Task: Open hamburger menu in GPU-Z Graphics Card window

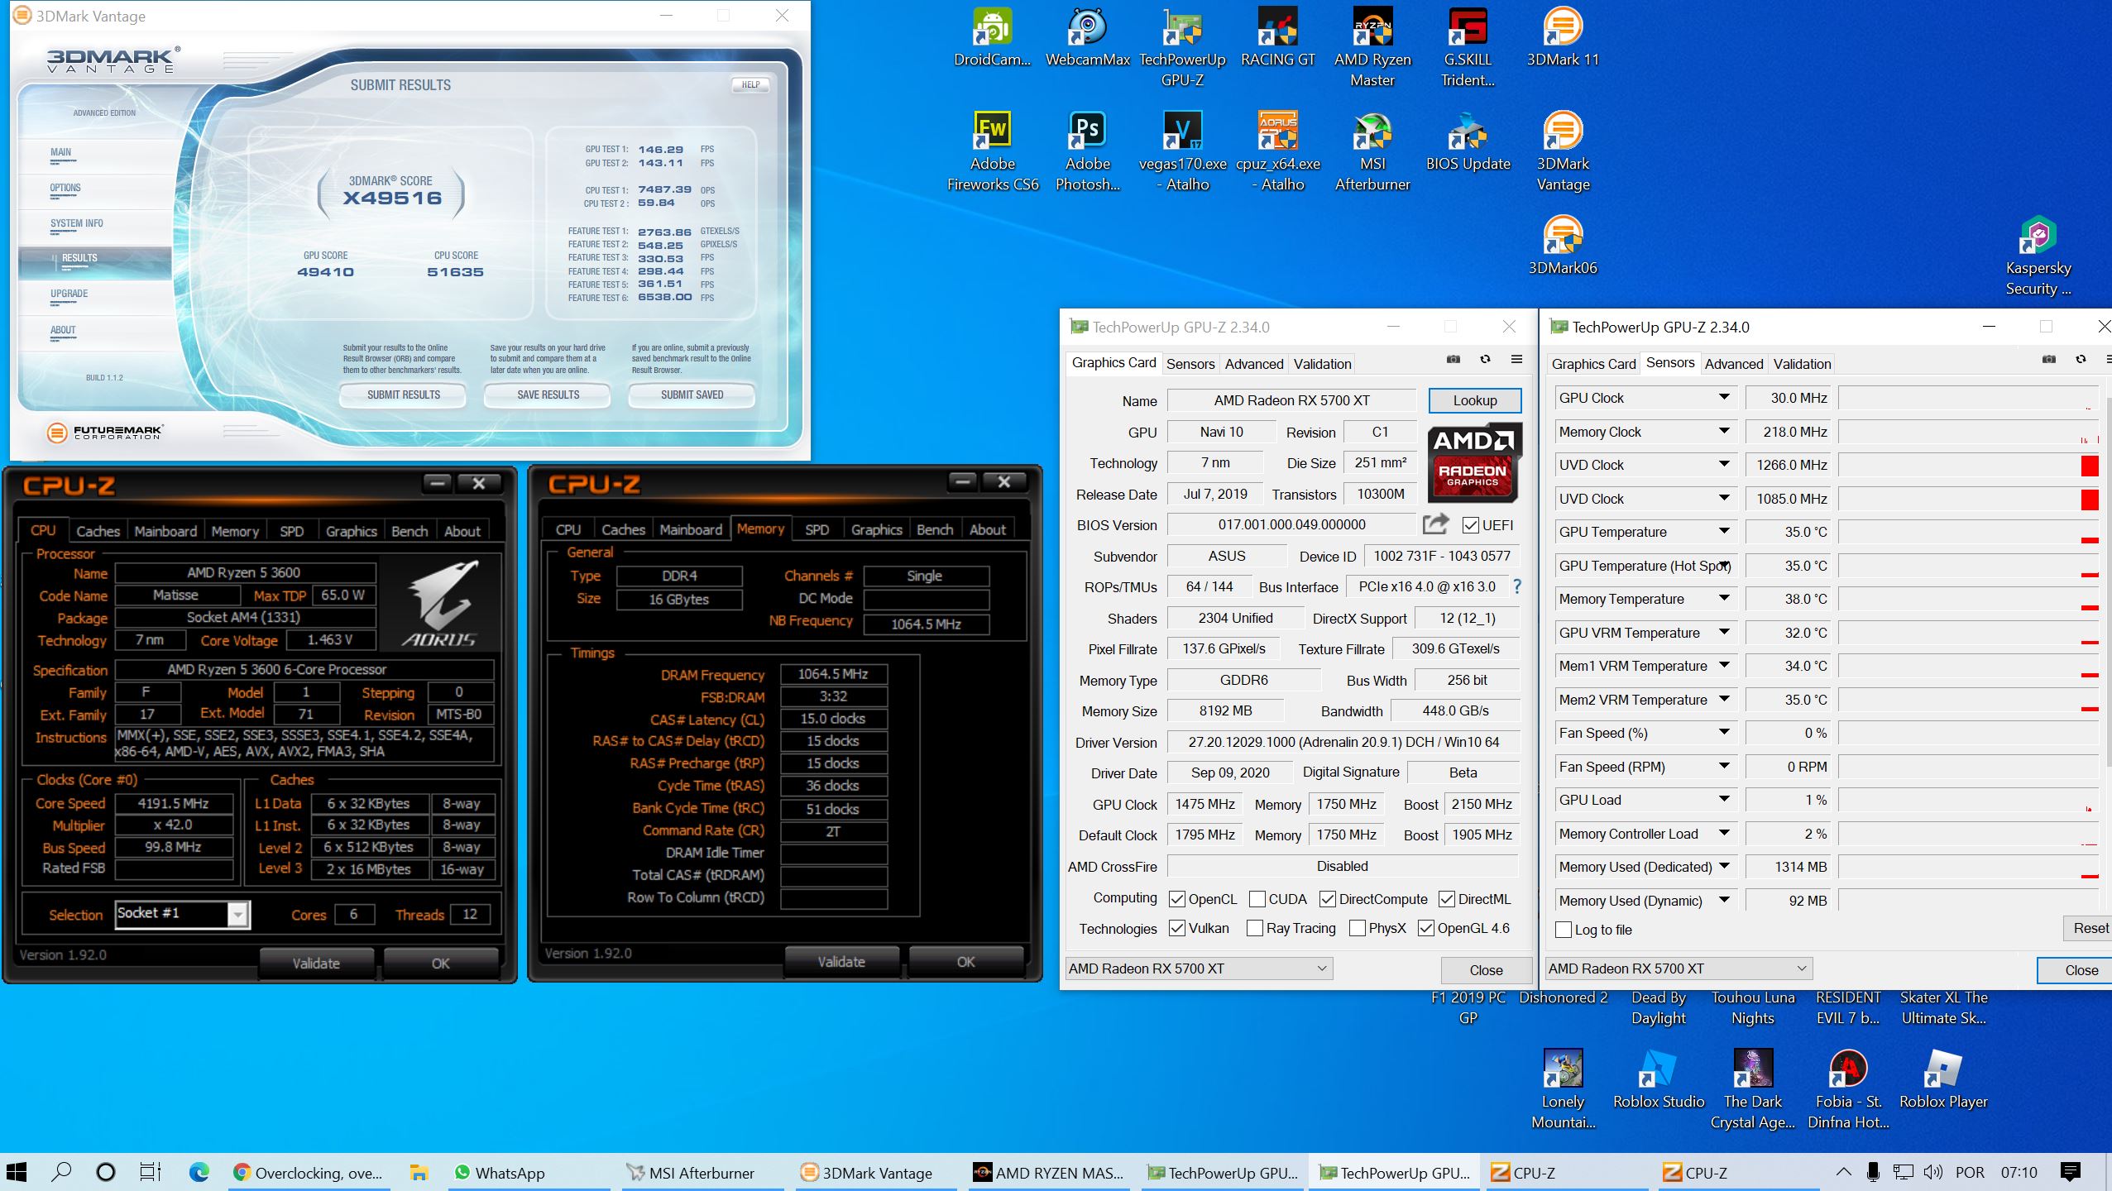Action: click(1516, 360)
